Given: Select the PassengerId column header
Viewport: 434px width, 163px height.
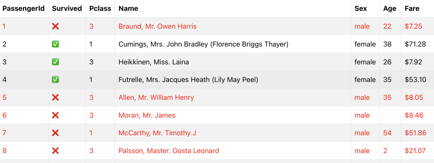Looking at the screenshot, I should click(24, 8).
